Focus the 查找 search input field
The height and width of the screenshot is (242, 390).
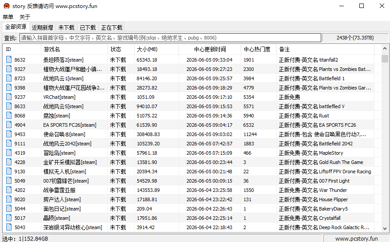pos(171,38)
